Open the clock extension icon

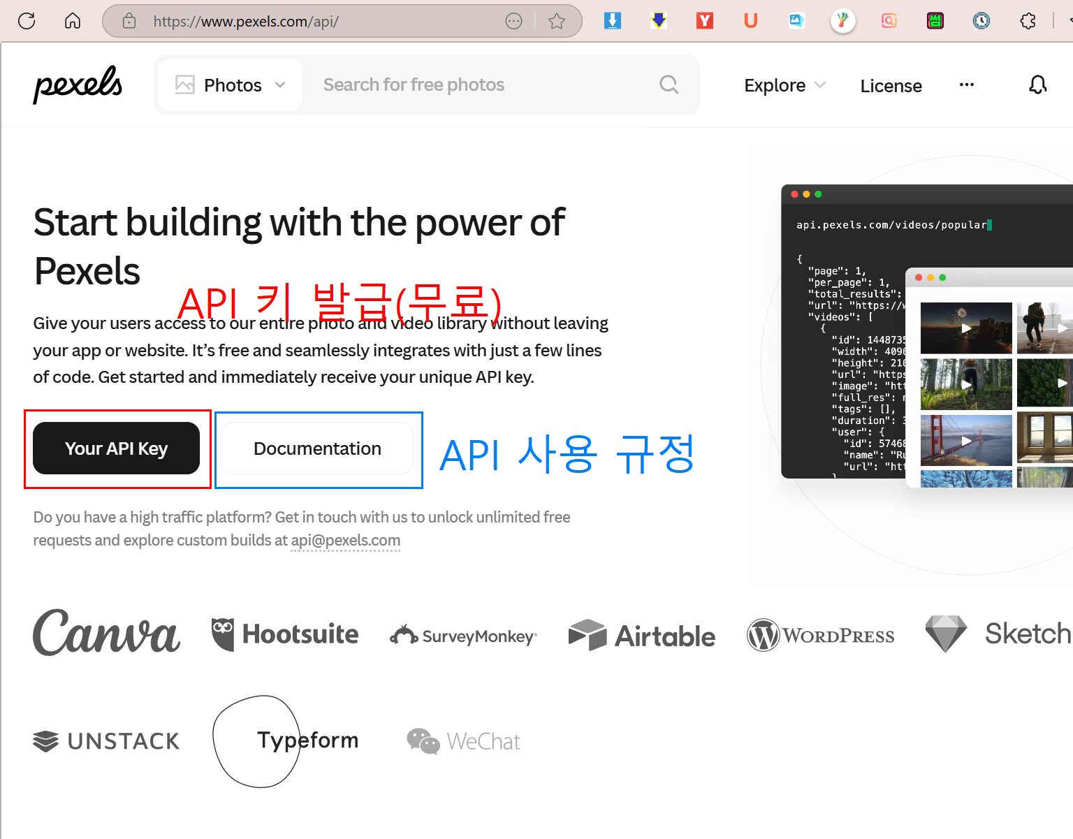[x=981, y=20]
